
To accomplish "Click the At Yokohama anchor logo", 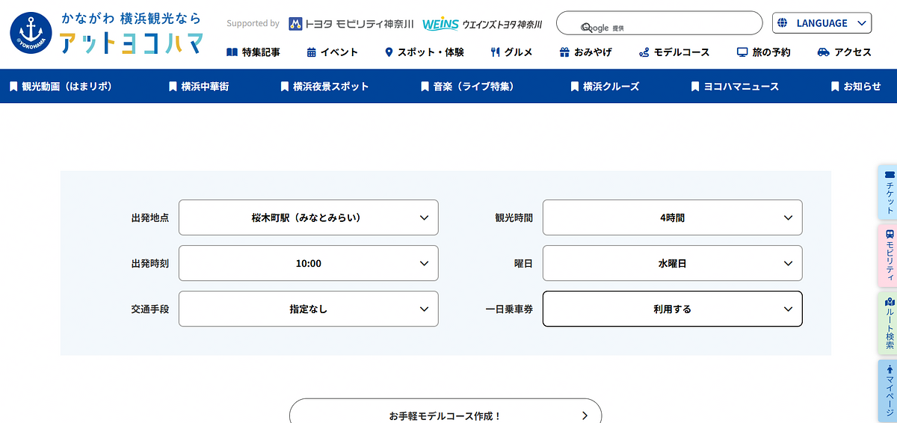I will tap(31, 34).
